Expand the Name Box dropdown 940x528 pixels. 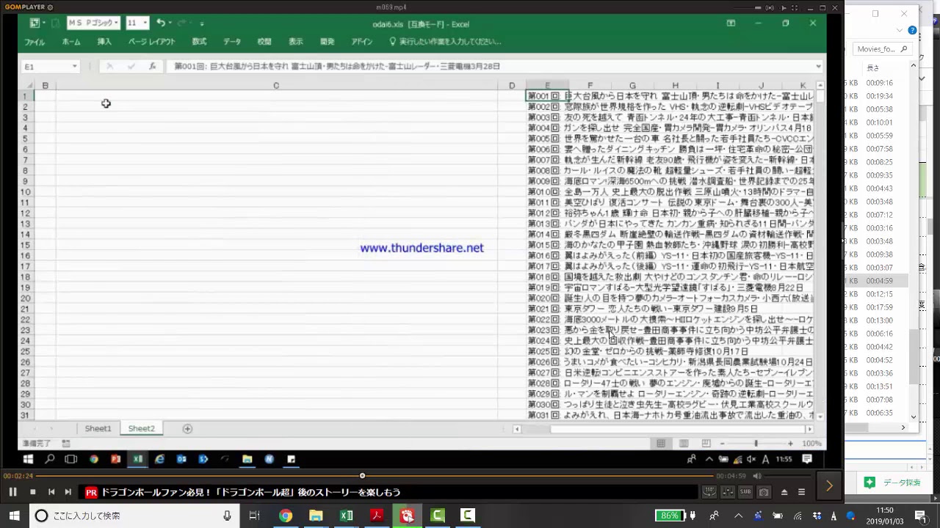74,66
